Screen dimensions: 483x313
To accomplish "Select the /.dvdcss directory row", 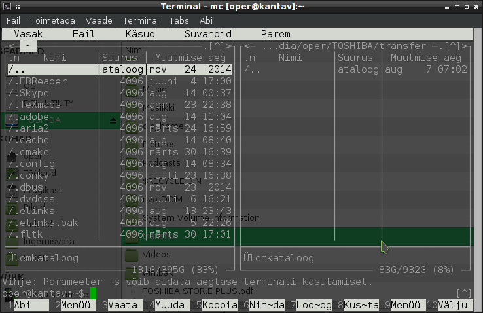I will pyautogui.click(x=120, y=199).
